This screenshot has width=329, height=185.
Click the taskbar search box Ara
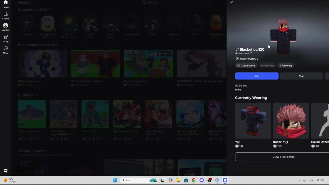coord(139,180)
